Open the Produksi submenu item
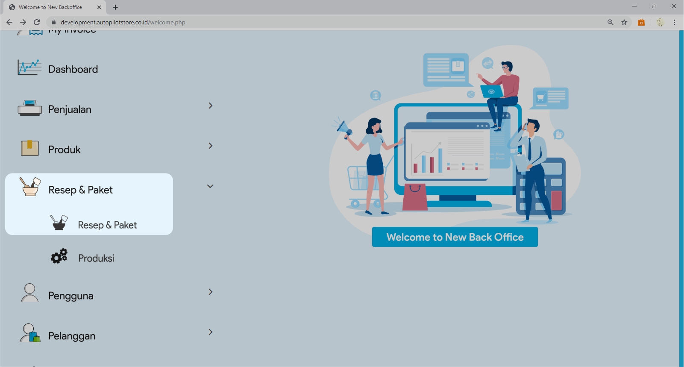The width and height of the screenshot is (684, 367). coord(96,258)
